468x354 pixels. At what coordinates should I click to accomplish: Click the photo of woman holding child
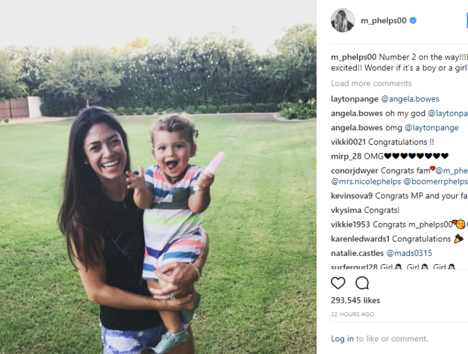click(158, 177)
